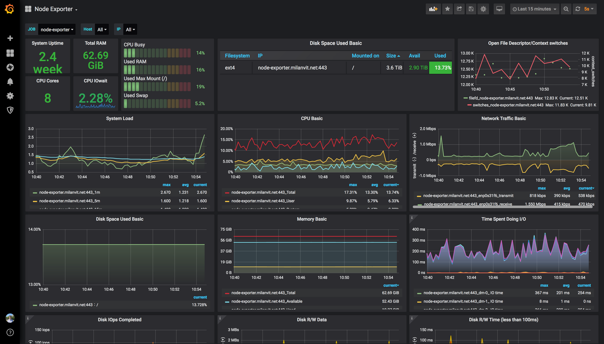
Task: Click color swatch of Disk Space legend series
Action: [35, 305]
